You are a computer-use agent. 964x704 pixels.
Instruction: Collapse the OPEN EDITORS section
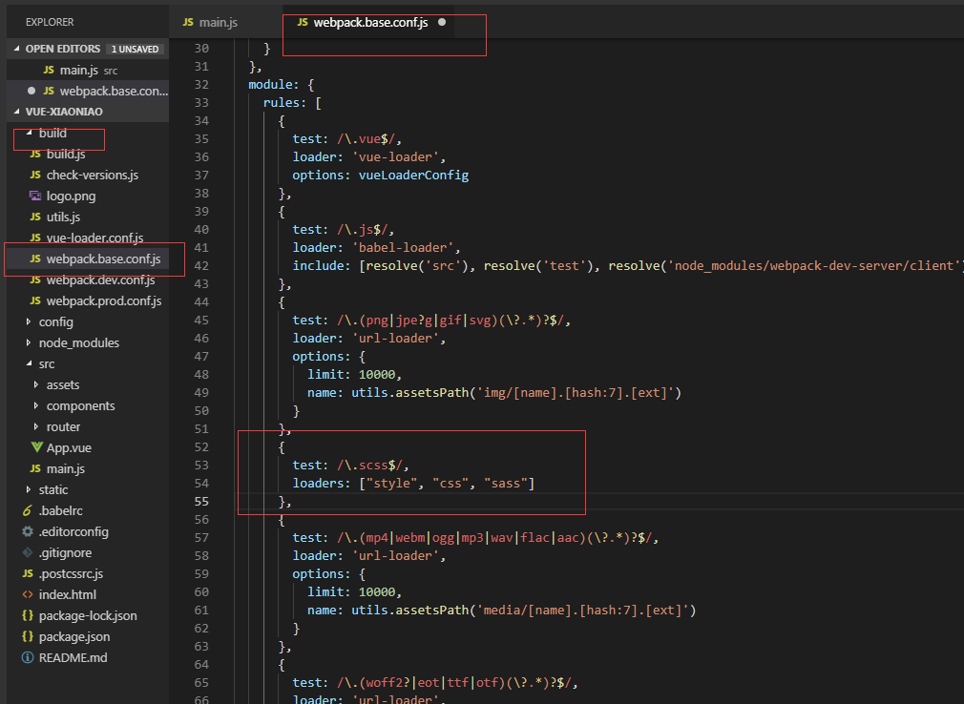pos(16,49)
